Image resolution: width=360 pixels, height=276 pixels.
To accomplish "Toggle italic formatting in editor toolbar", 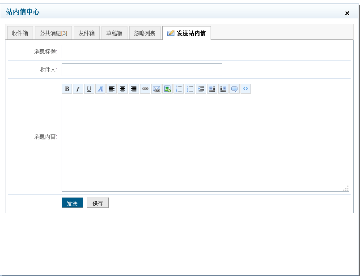I will [78, 89].
